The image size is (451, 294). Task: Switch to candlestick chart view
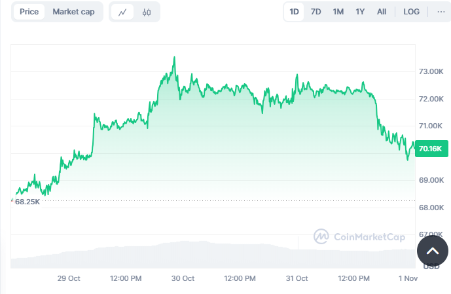146,12
